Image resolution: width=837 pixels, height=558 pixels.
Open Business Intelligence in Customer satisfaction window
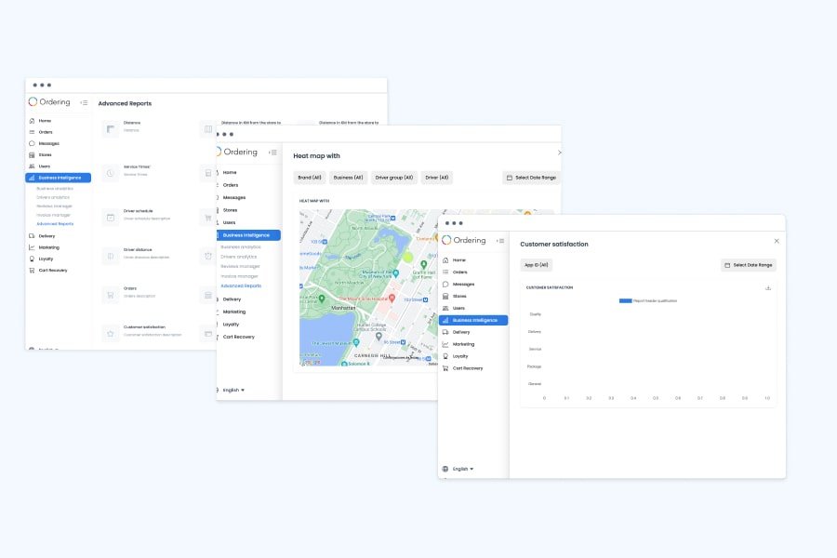473,320
